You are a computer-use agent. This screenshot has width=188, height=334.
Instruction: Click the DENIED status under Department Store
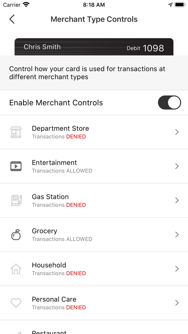(x=76, y=137)
